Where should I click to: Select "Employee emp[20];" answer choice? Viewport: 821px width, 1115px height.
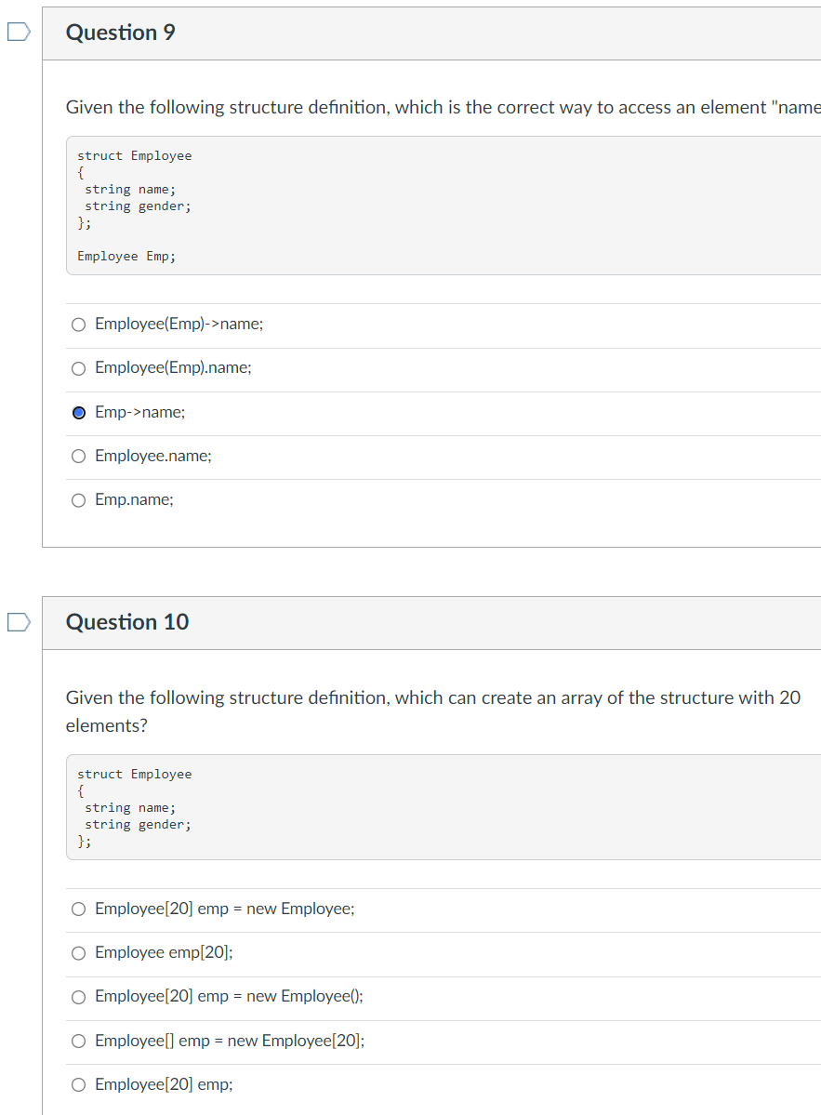[x=78, y=952]
